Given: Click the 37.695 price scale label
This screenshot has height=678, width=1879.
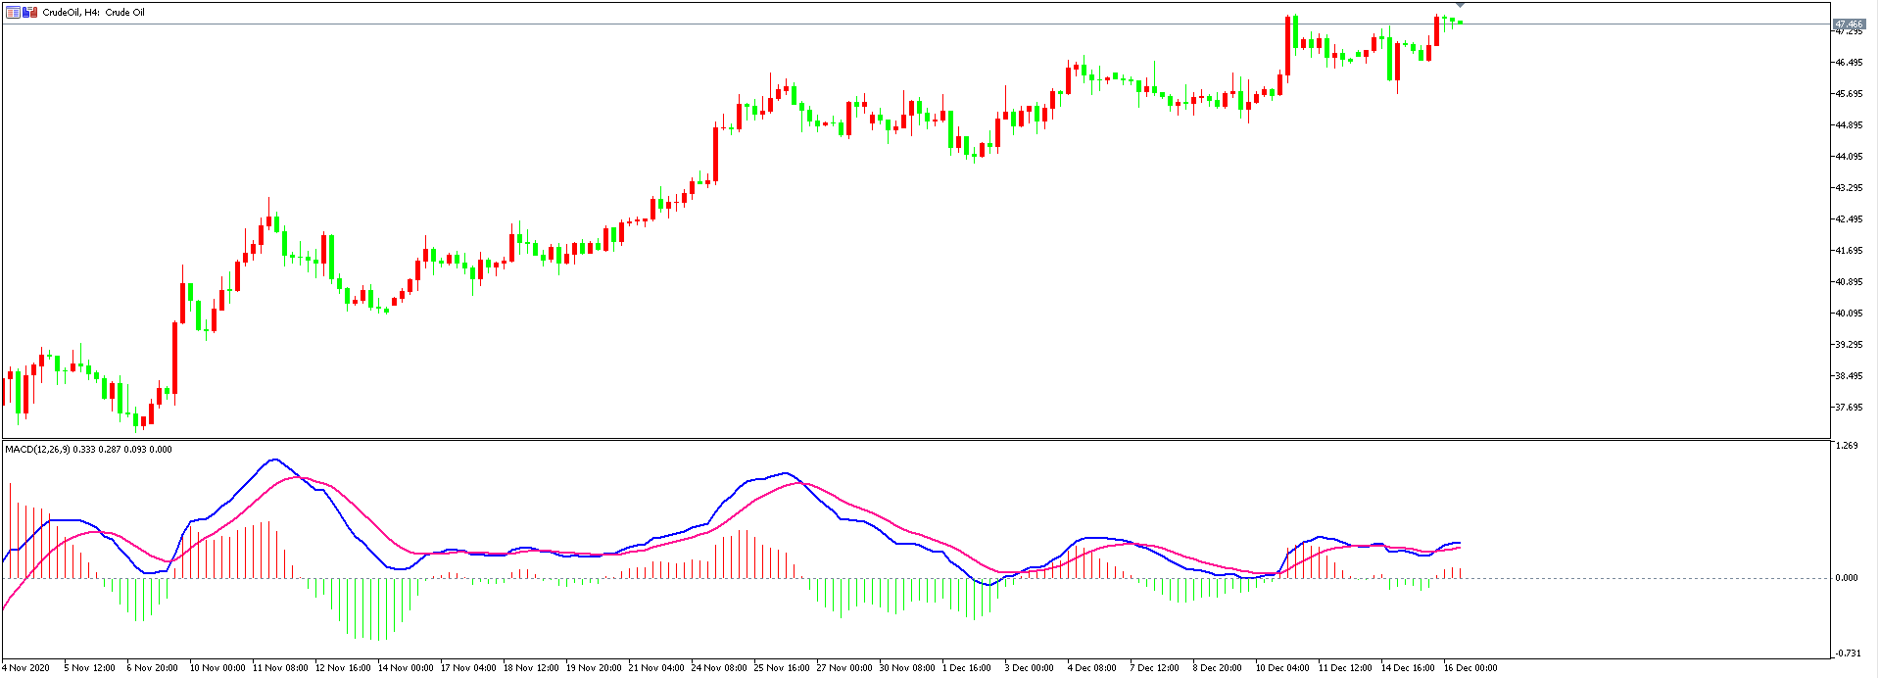Looking at the screenshot, I should [x=1849, y=408].
